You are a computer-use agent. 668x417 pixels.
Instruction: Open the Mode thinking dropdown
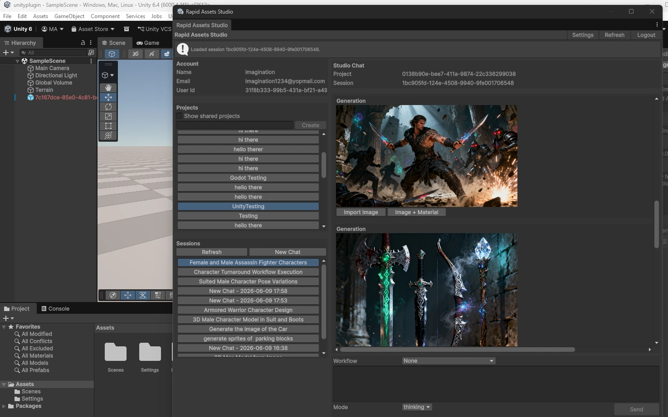point(417,407)
